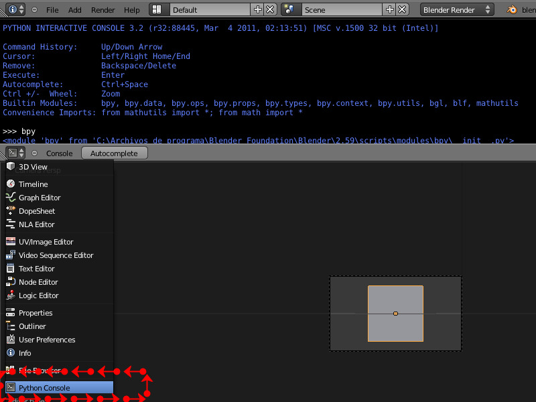Click the 3D View cube icon
Screen dimensions: 536x402
click(x=11, y=166)
